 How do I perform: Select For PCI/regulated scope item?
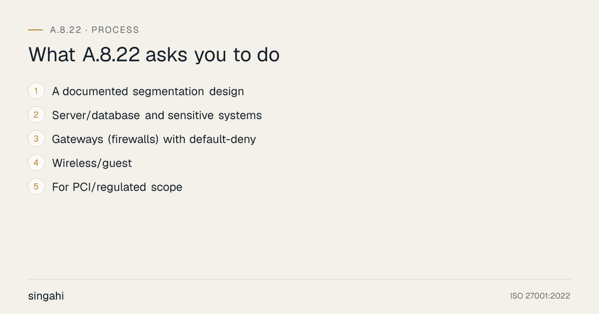pos(117,187)
